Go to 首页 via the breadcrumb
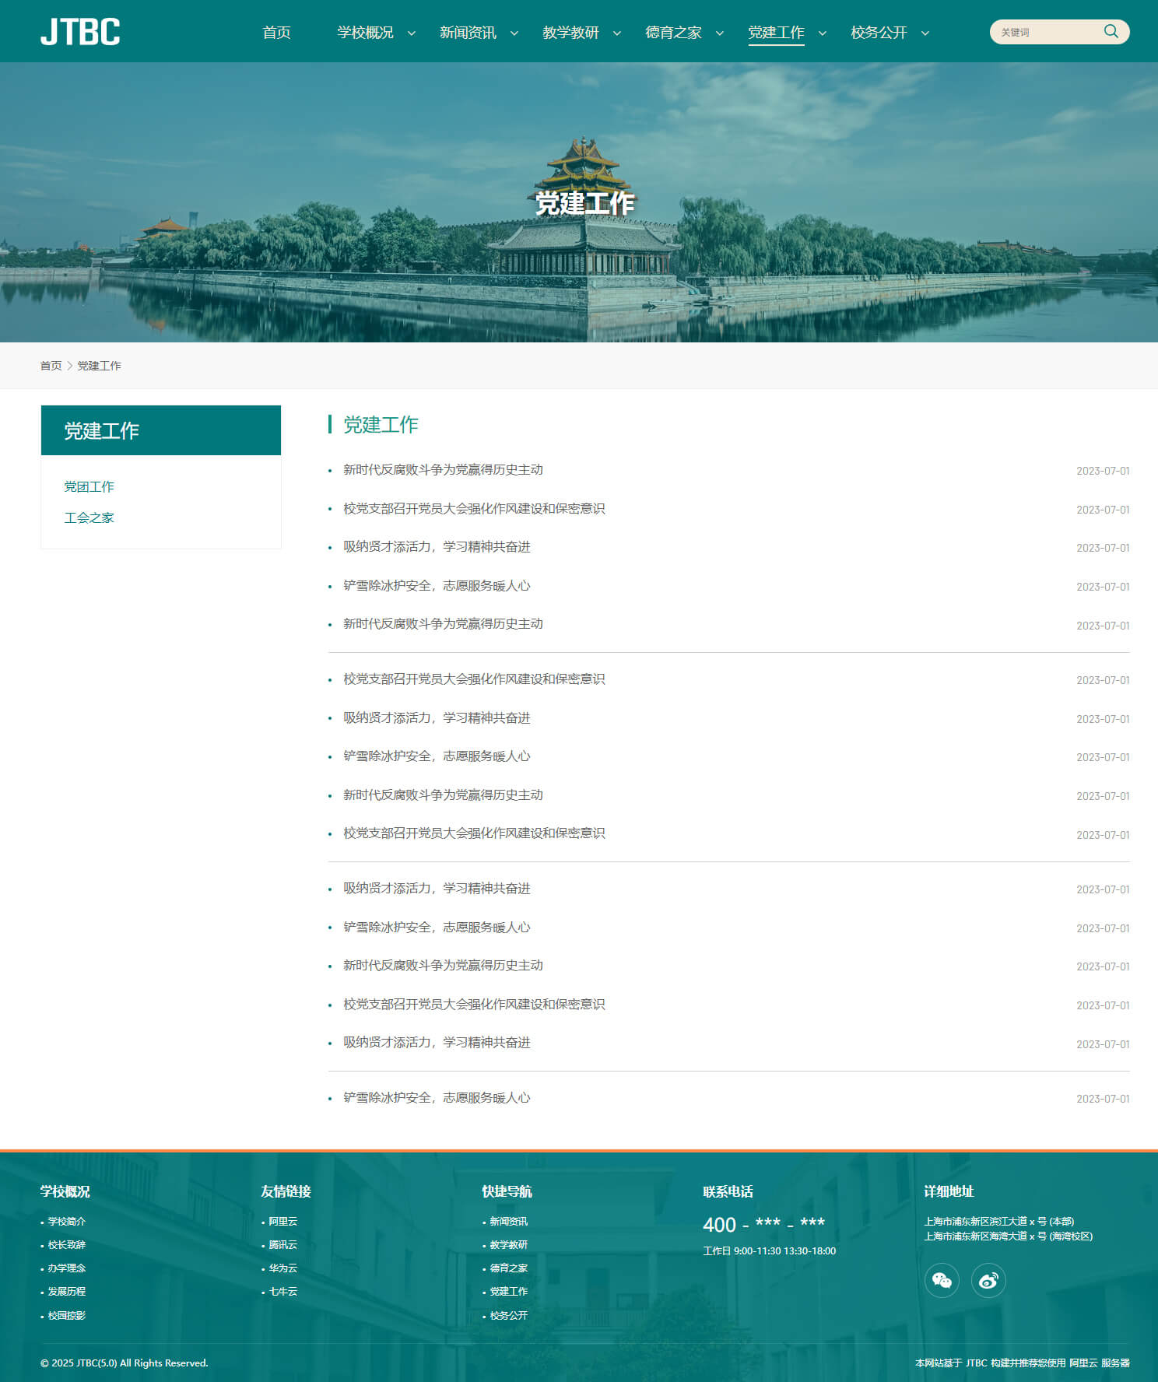 [x=51, y=366]
